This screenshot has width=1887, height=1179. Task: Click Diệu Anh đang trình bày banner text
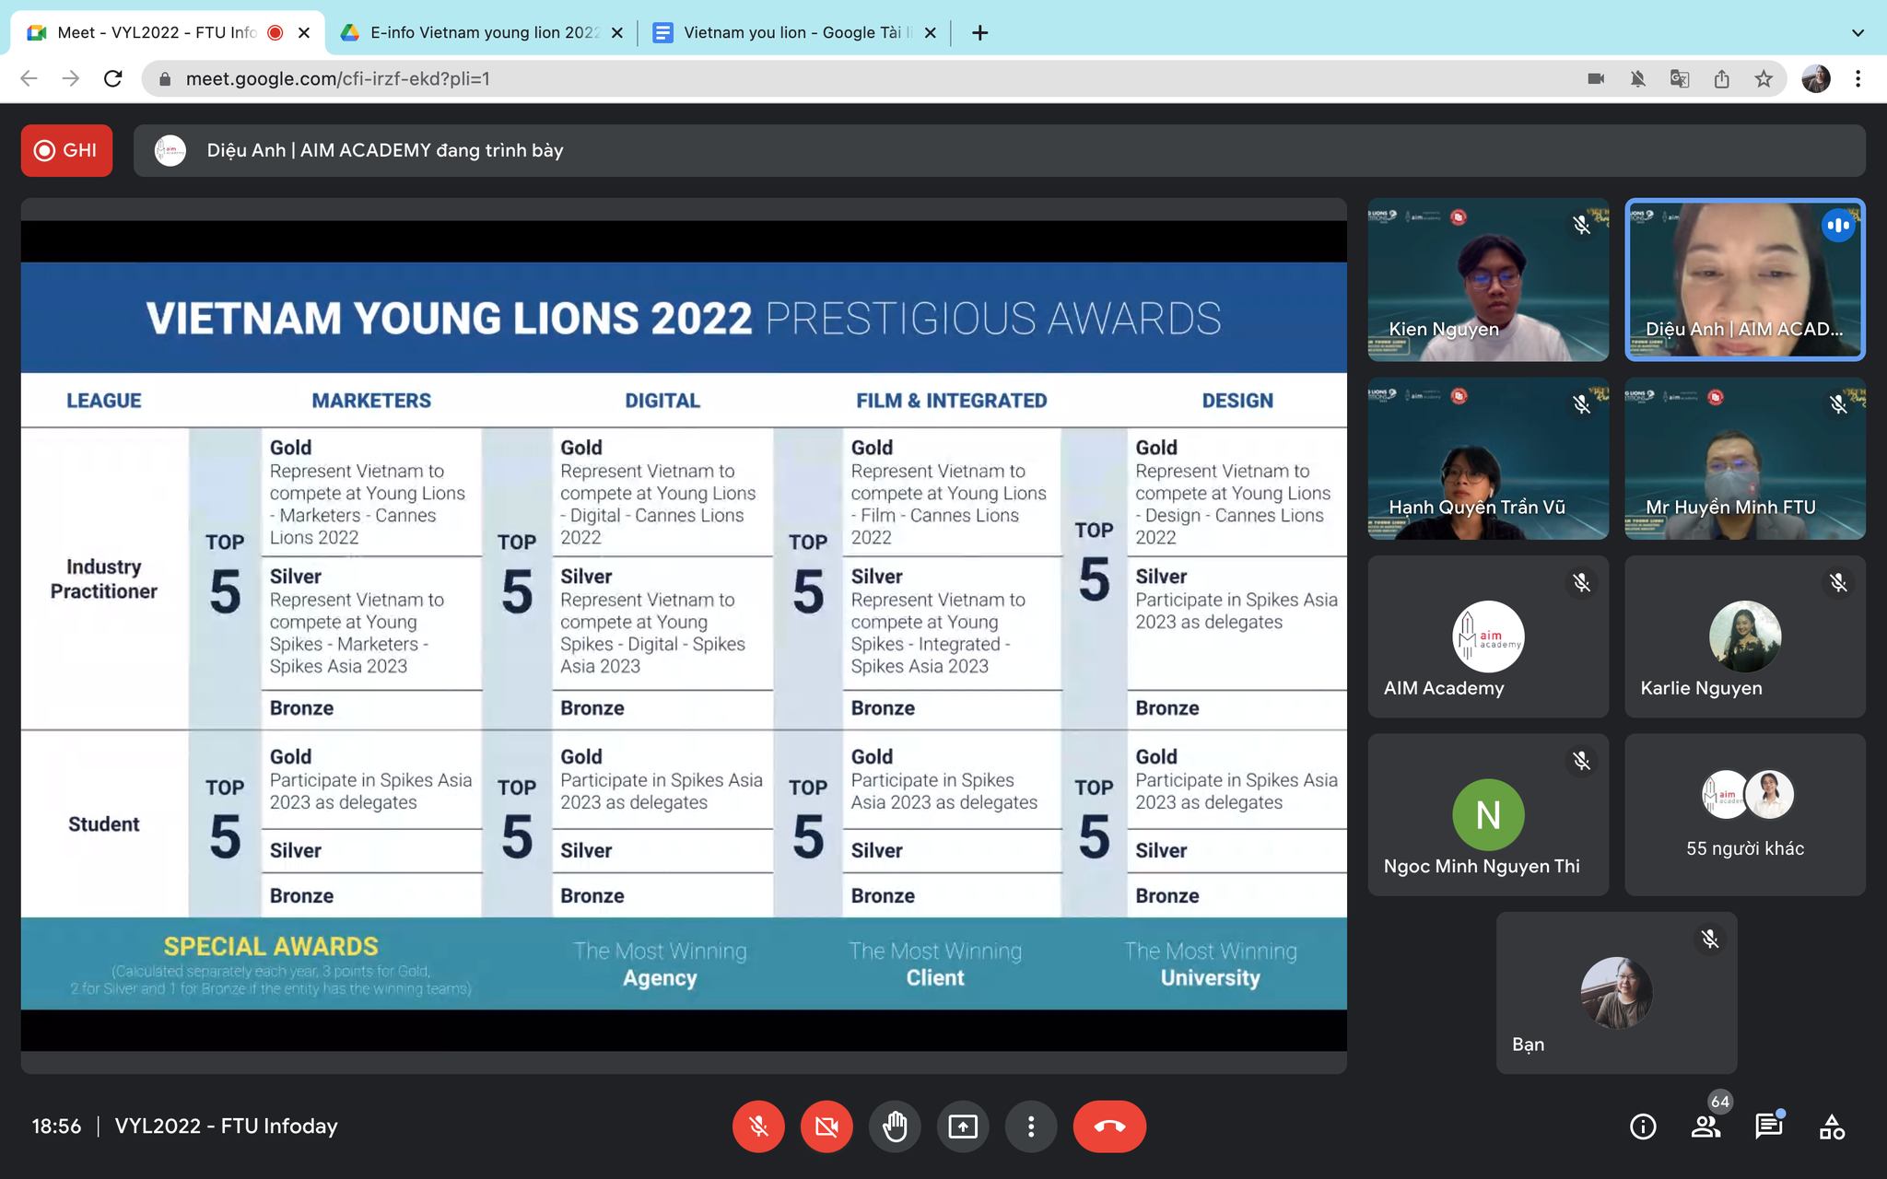385,150
